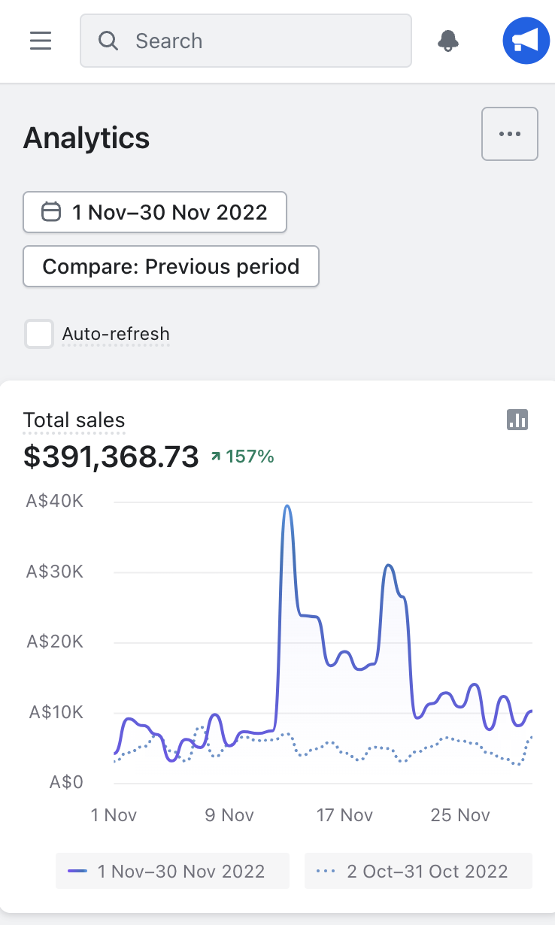
Task: Click the Auto-refresh label text
Action: click(x=116, y=334)
